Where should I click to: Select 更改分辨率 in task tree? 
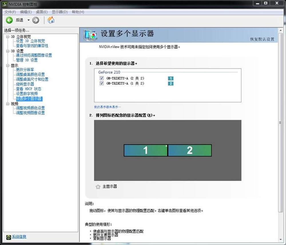coord(25,70)
